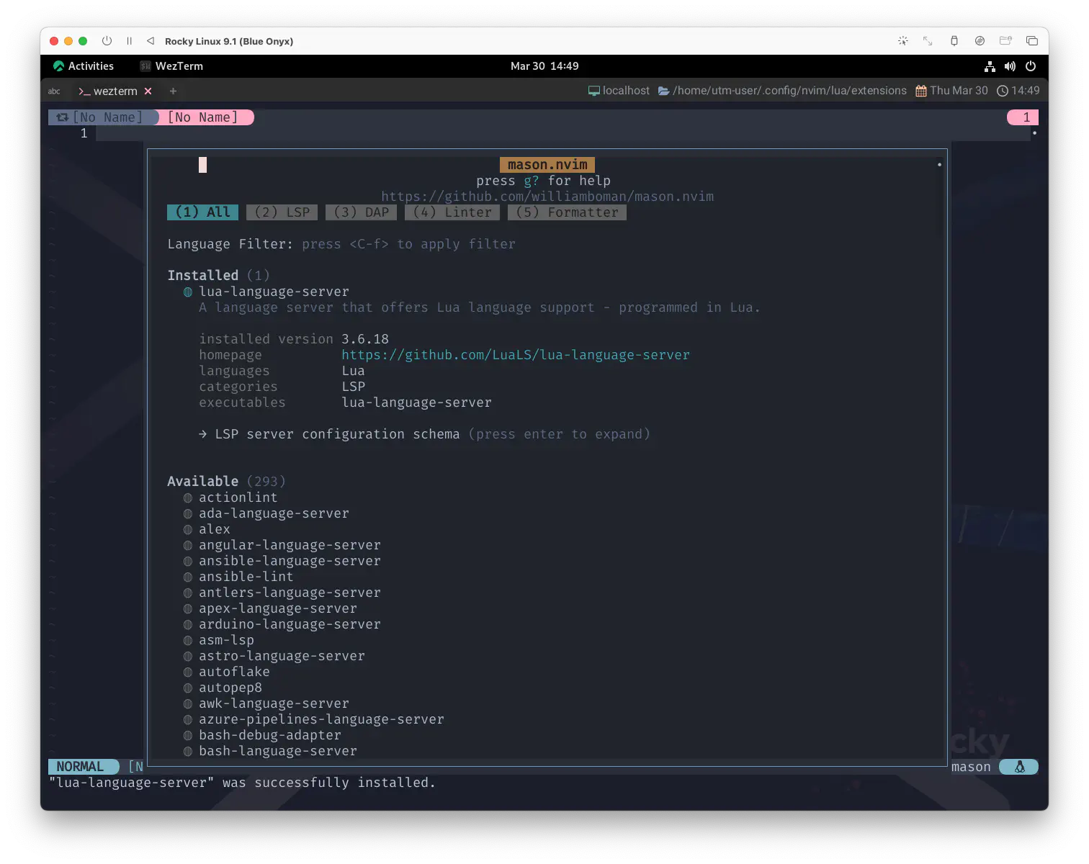Click the Available (293) section heading
The width and height of the screenshot is (1089, 864).
[226, 482]
